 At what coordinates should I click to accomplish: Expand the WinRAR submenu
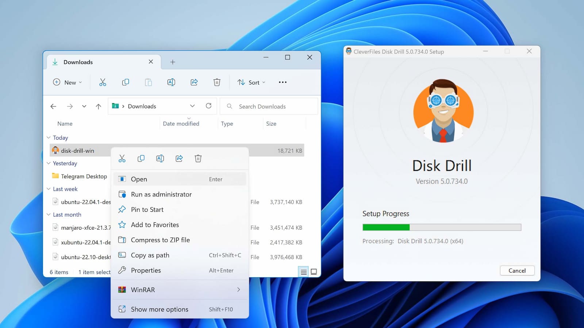238,290
